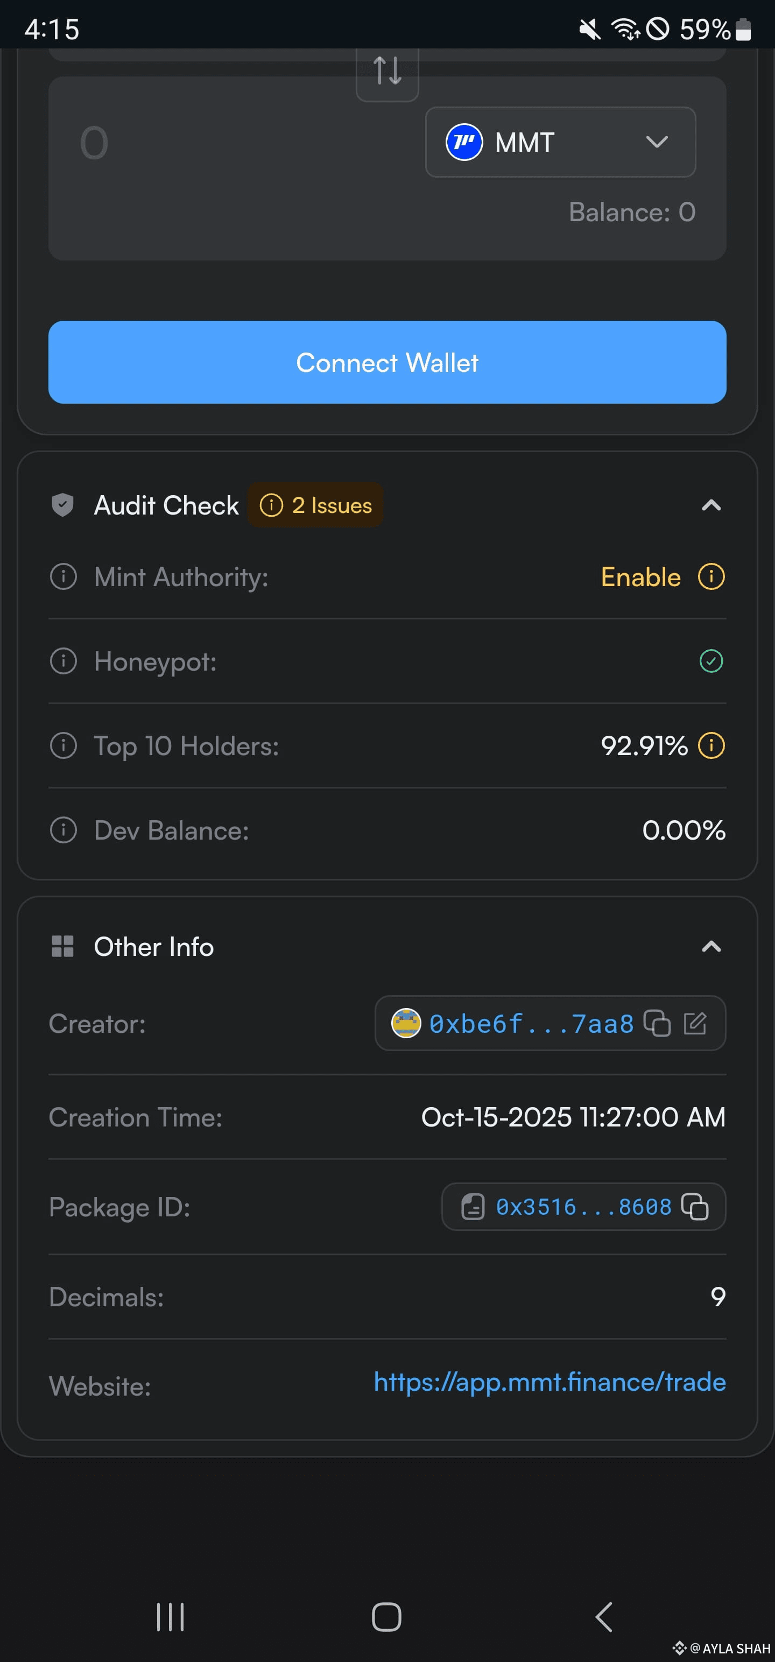Collapse the Audit Check section

click(711, 505)
